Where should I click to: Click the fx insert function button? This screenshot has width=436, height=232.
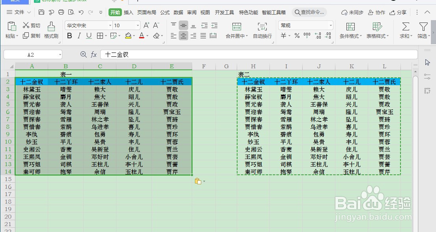[94, 54]
